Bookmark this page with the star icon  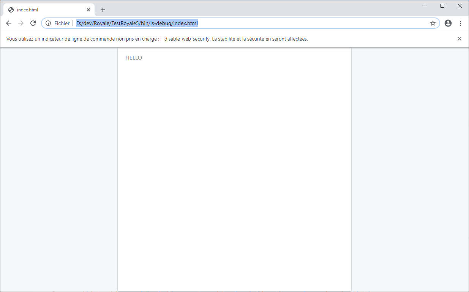433,23
